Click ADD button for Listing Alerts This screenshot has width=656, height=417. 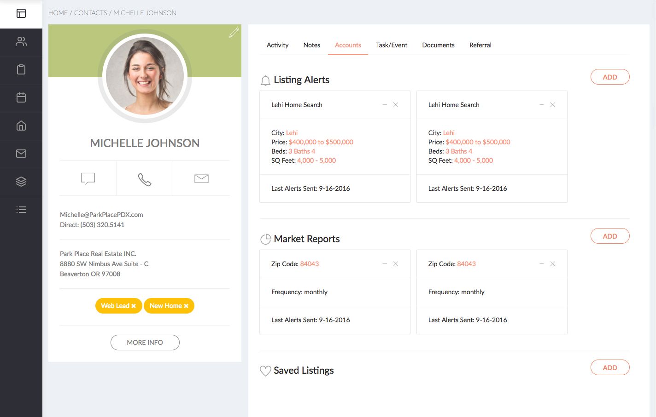coord(610,77)
